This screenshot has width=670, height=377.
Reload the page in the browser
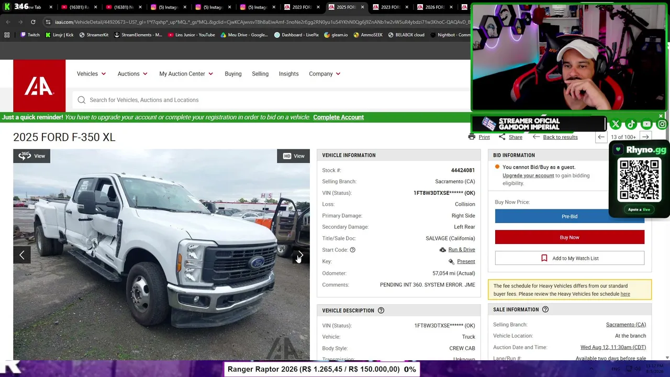(33, 22)
